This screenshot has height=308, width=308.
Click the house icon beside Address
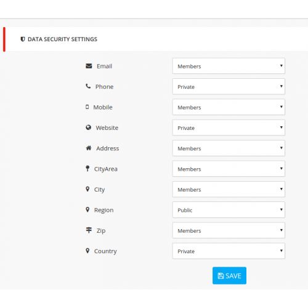pos(89,148)
